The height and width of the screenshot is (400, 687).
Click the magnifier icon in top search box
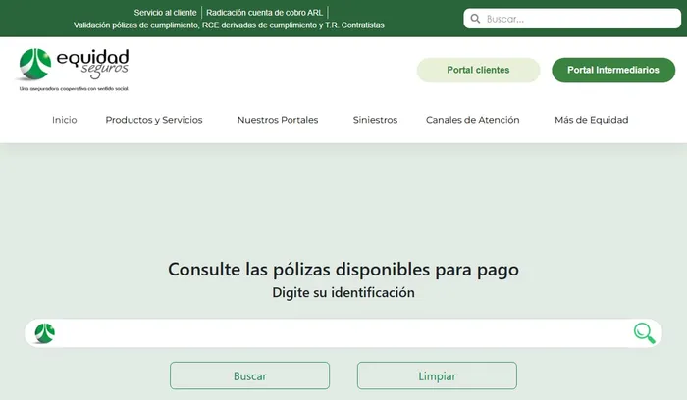475,19
